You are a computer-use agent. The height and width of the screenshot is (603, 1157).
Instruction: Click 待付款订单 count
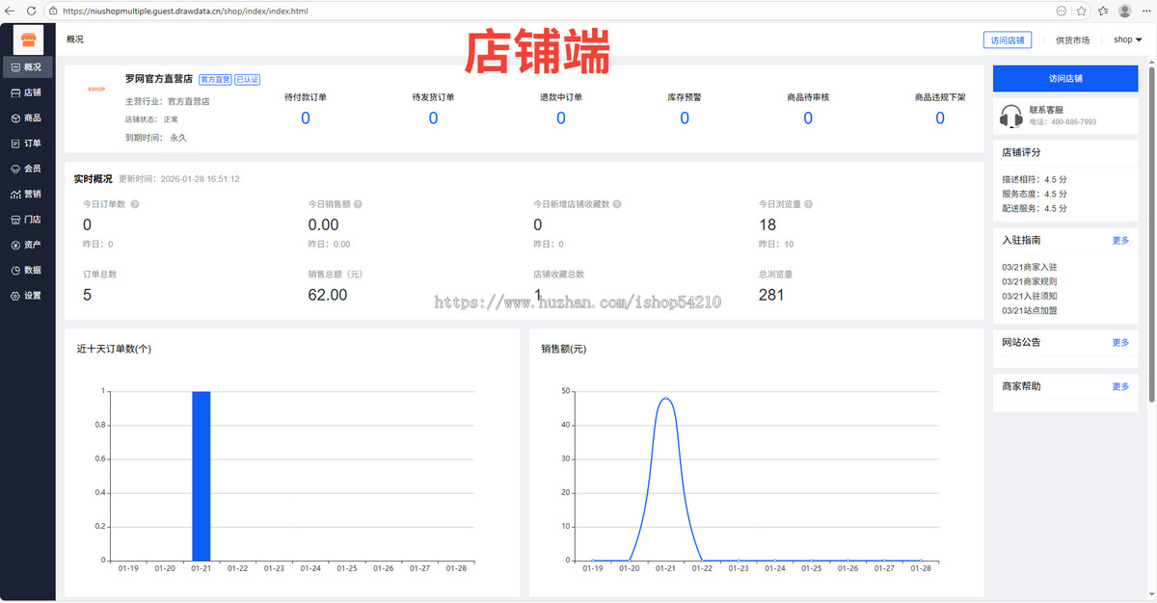coord(306,118)
